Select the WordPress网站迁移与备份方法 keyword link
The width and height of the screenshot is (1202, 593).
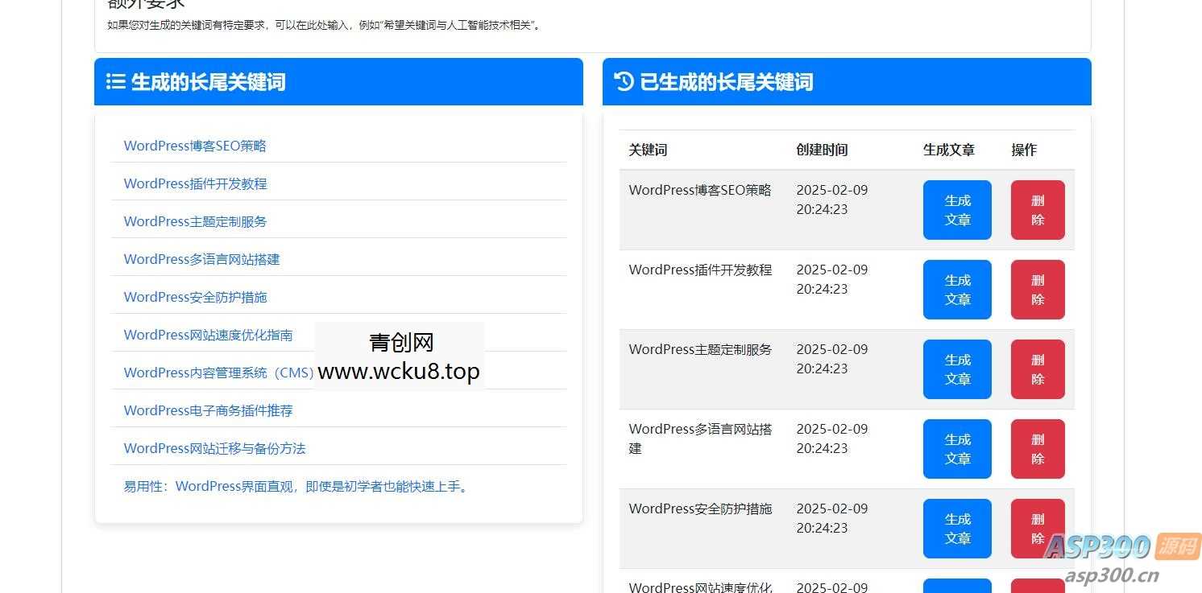point(215,448)
